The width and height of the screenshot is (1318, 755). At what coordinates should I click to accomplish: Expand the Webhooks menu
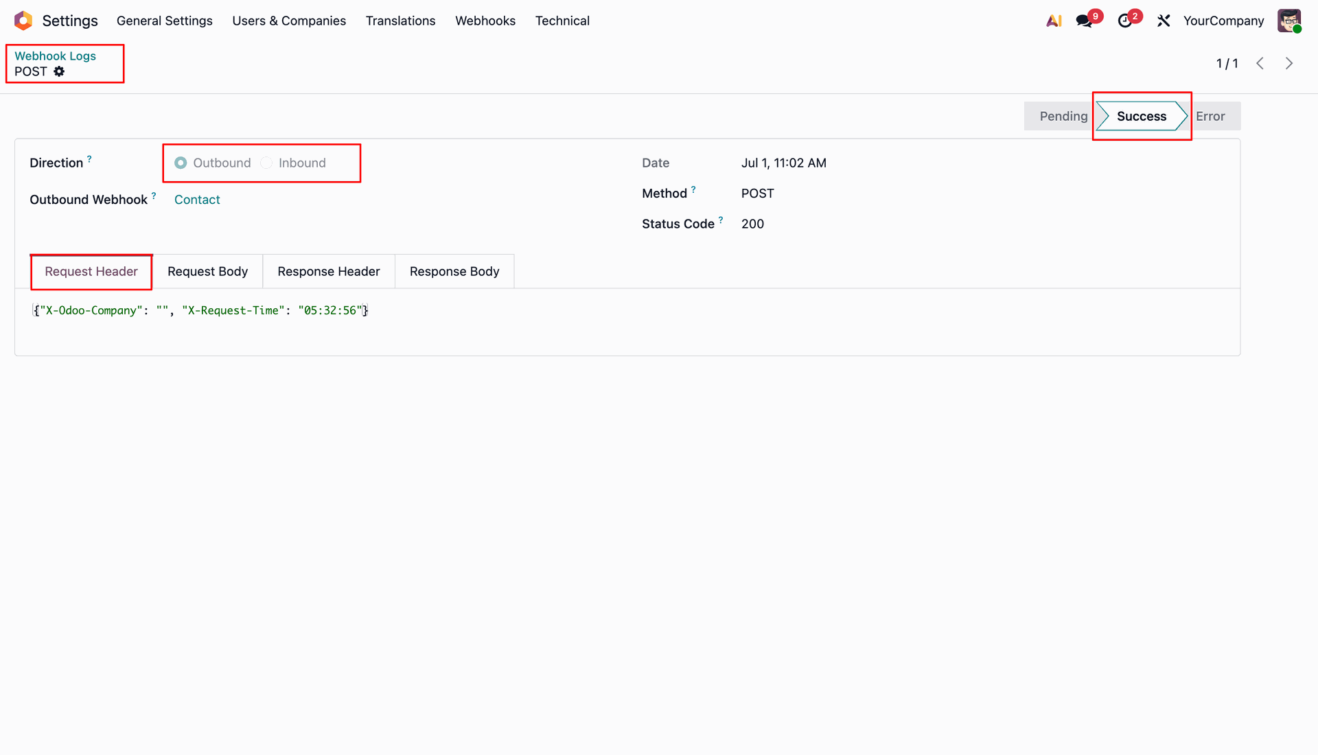(485, 21)
